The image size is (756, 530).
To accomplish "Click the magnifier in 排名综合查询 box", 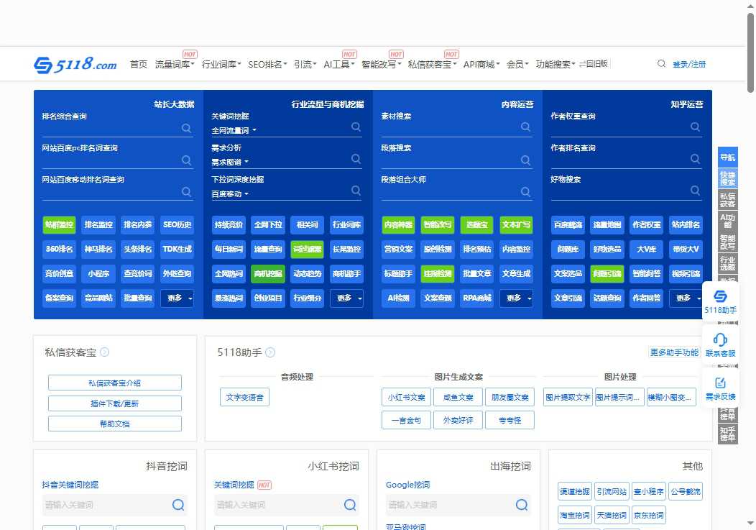I will [x=186, y=128].
